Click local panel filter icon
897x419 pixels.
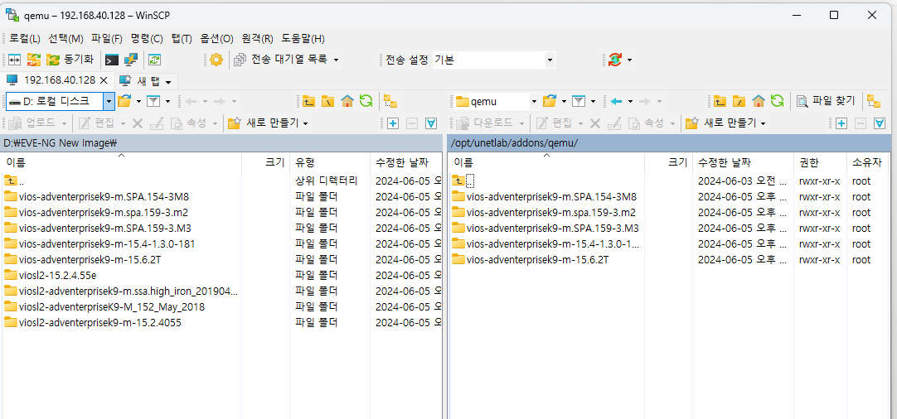pos(153,101)
